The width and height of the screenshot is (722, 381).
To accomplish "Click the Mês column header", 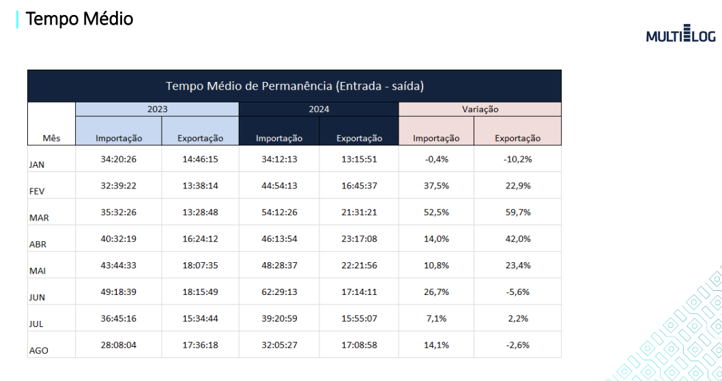I will click(x=51, y=138).
